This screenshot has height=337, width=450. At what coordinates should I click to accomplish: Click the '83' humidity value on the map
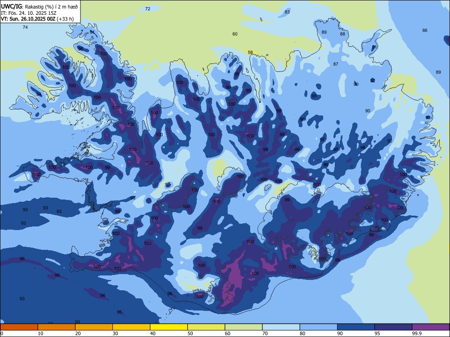[287, 12]
